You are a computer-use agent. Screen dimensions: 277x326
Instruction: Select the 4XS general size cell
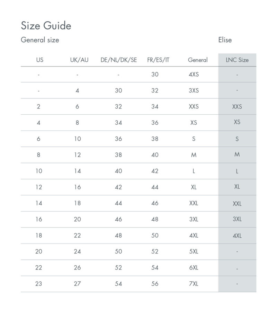click(x=194, y=74)
